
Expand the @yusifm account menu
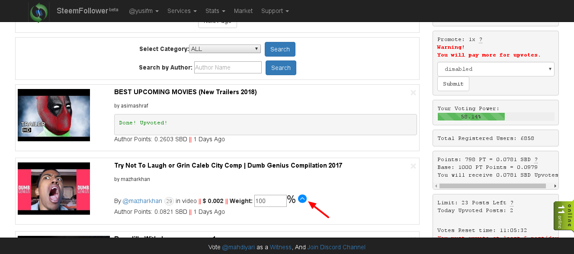coord(144,11)
